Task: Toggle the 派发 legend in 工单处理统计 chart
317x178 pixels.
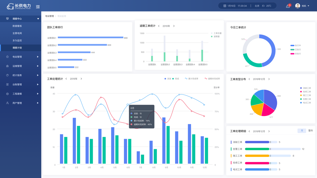Action: click(168, 79)
